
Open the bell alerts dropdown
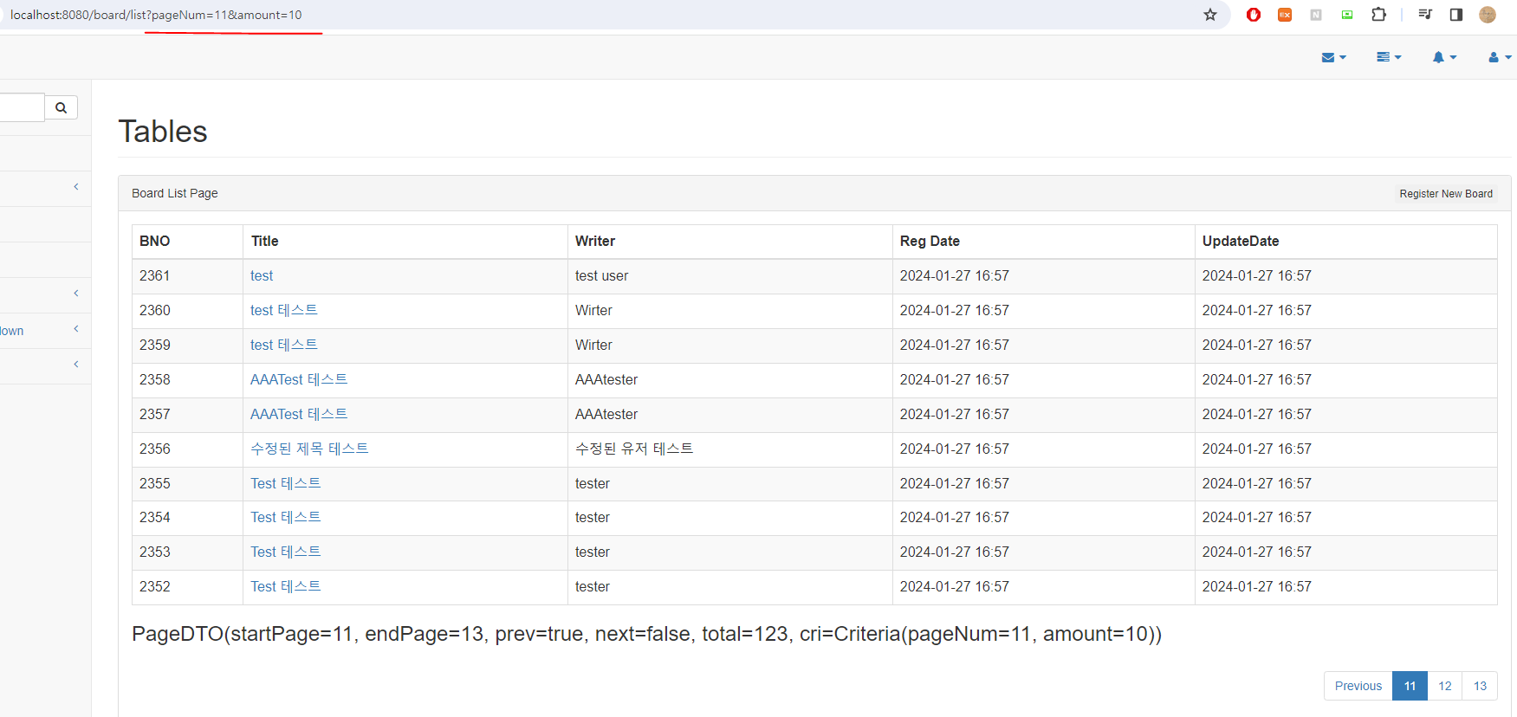pyautogui.click(x=1444, y=57)
